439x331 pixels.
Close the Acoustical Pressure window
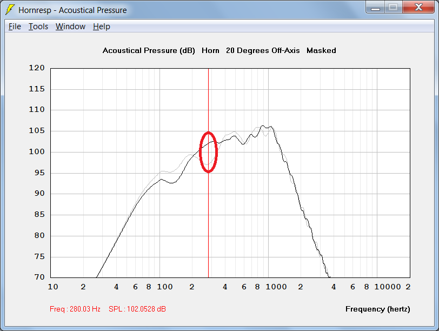(x=418, y=8)
